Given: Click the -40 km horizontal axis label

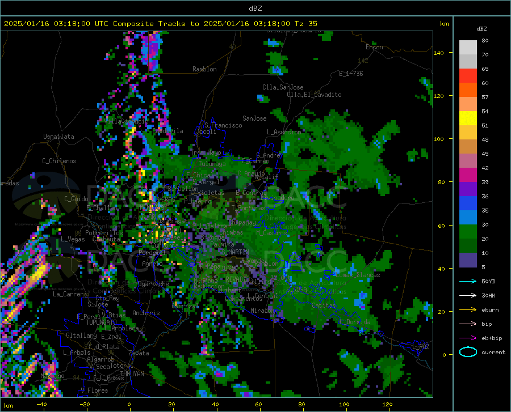Looking at the screenshot, I should tap(41, 405).
